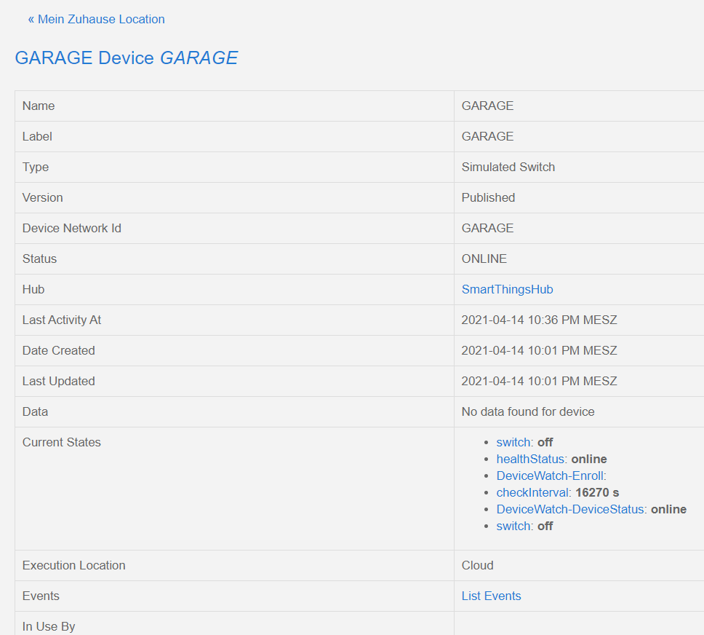Image resolution: width=704 pixels, height=635 pixels.
Task: Click the Cloud execution location value
Action: (x=477, y=565)
